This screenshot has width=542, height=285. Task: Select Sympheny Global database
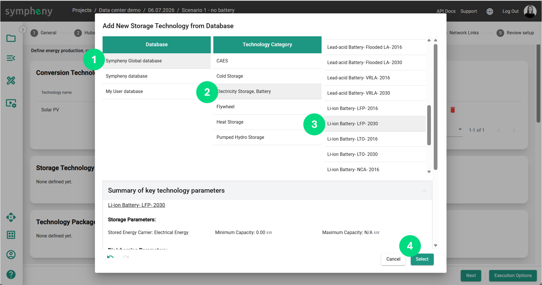point(156,61)
